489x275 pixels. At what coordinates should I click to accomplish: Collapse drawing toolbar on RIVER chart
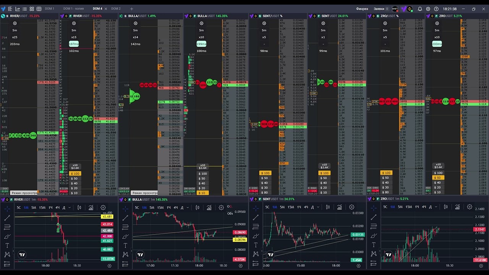[13, 251]
